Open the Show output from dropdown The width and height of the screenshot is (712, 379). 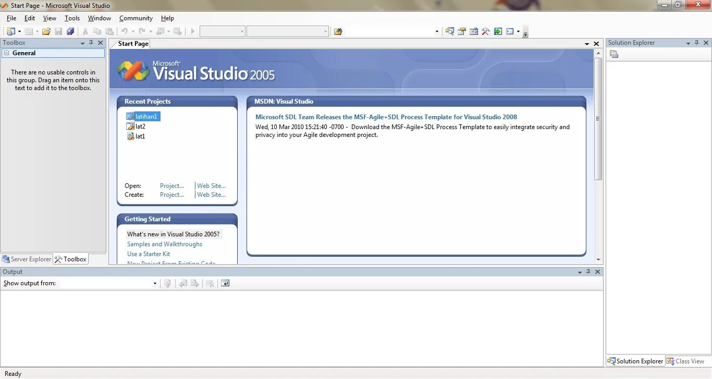pyautogui.click(x=155, y=284)
